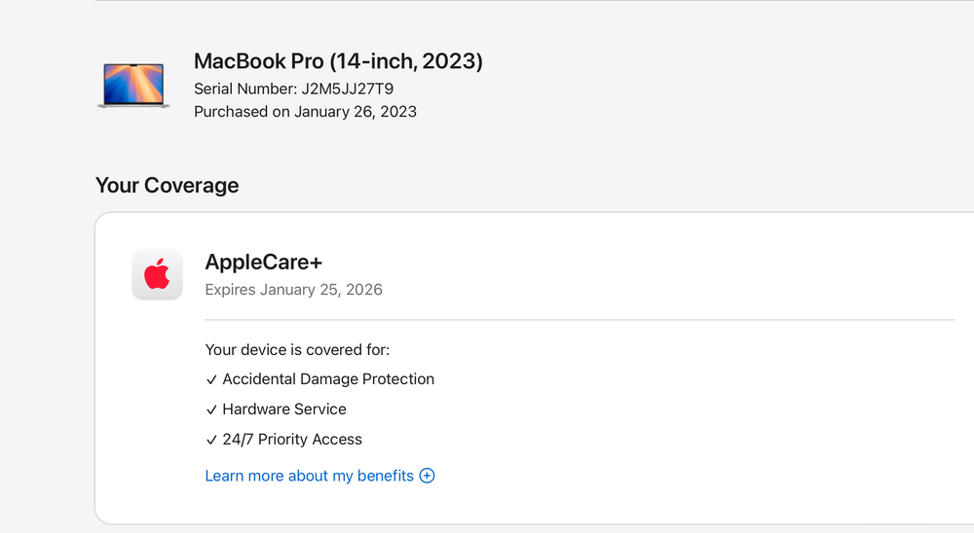This screenshot has width=974, height=533.
Task: Expand benefits with the plus circle icon
Action: pos(427,476)
